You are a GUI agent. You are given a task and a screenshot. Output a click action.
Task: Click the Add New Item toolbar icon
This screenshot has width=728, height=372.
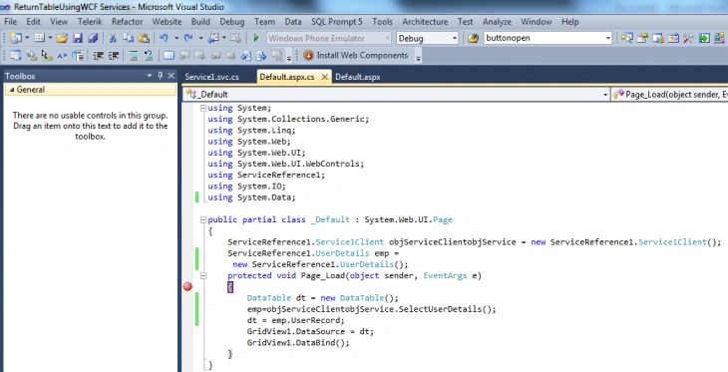39,38
